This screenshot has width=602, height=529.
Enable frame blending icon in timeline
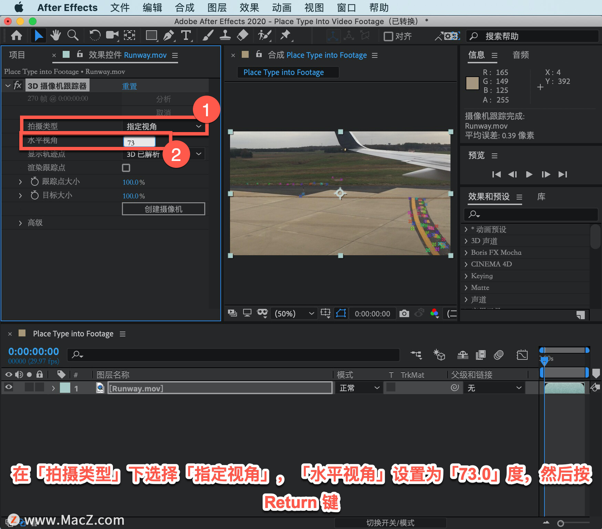(x=480, y=355)
